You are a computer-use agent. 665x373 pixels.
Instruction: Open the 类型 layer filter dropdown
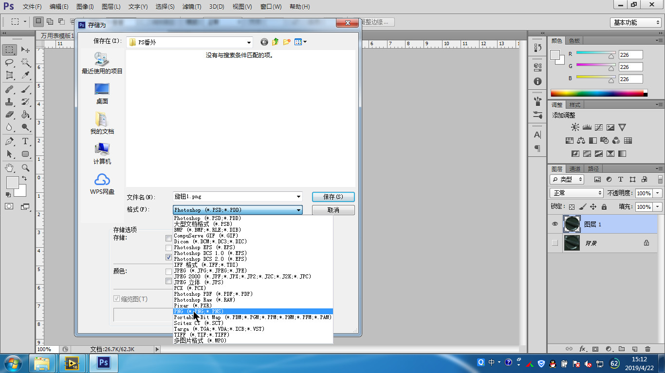click(567, 179)
